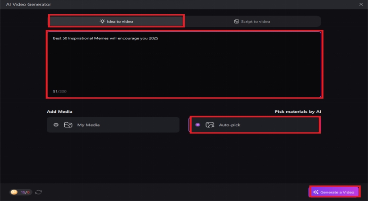The height and width of the screenshot is (201, 368).
Task: Open the Script to video tab
Action: (x=253, y=21)
